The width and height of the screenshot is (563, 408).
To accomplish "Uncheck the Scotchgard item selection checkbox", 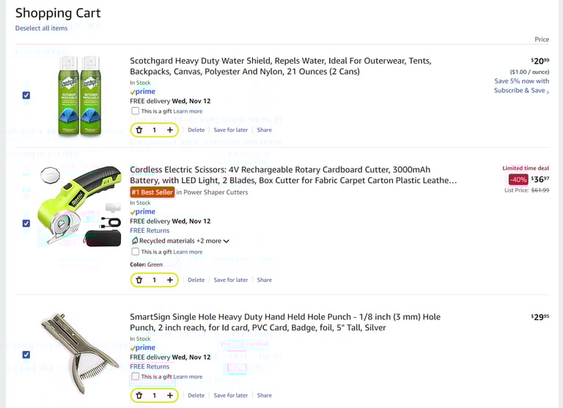I will [x=26, y=95].
